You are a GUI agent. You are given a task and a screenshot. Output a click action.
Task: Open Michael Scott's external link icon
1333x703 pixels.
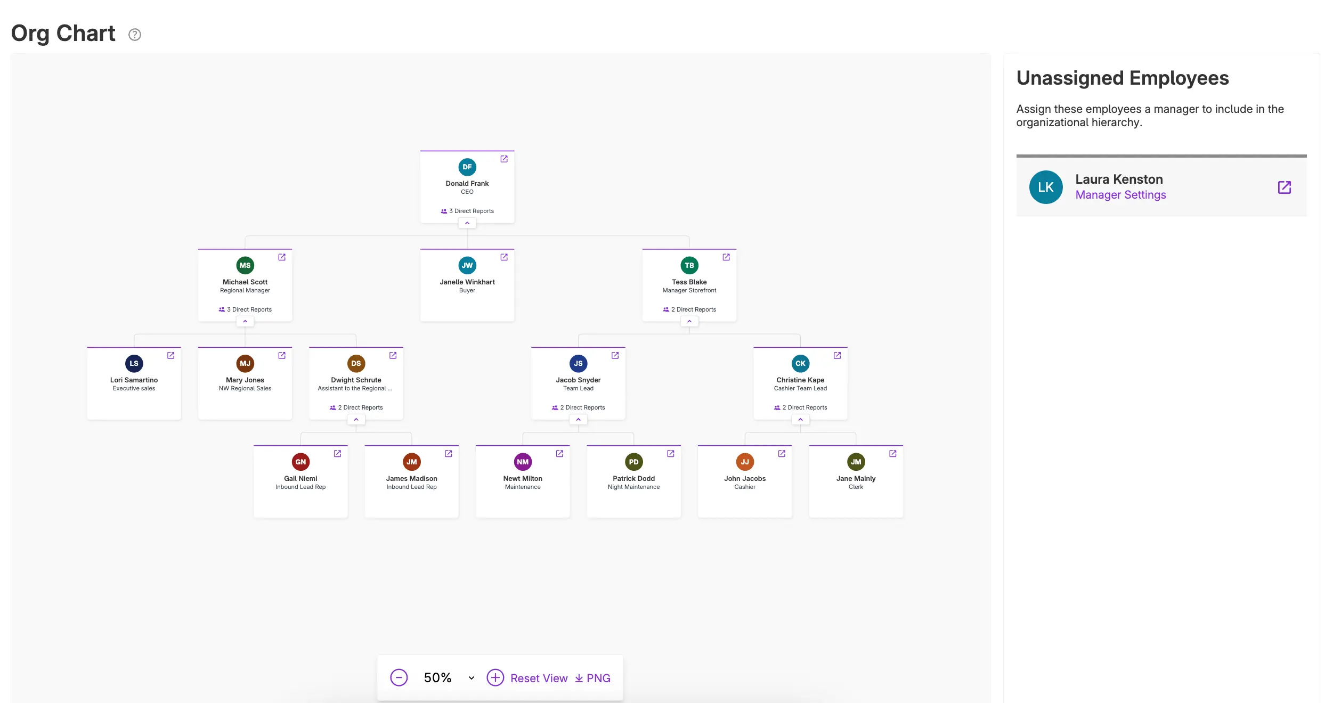[282, 257]
